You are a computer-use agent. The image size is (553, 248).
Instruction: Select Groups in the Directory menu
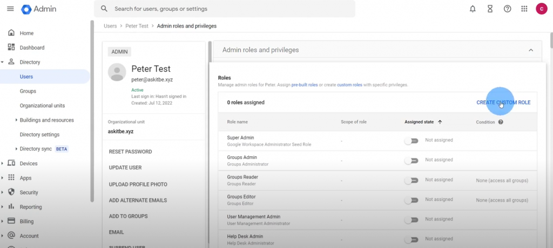pyautogui.click(x=28, y=91)
